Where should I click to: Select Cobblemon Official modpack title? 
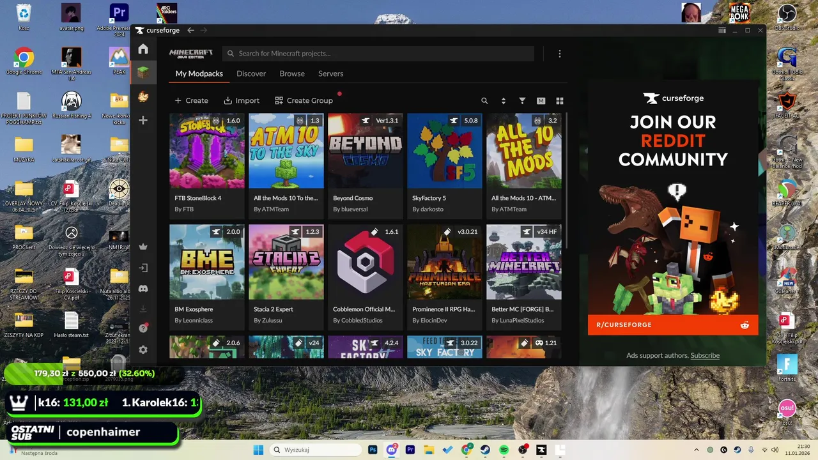(364, 309)
